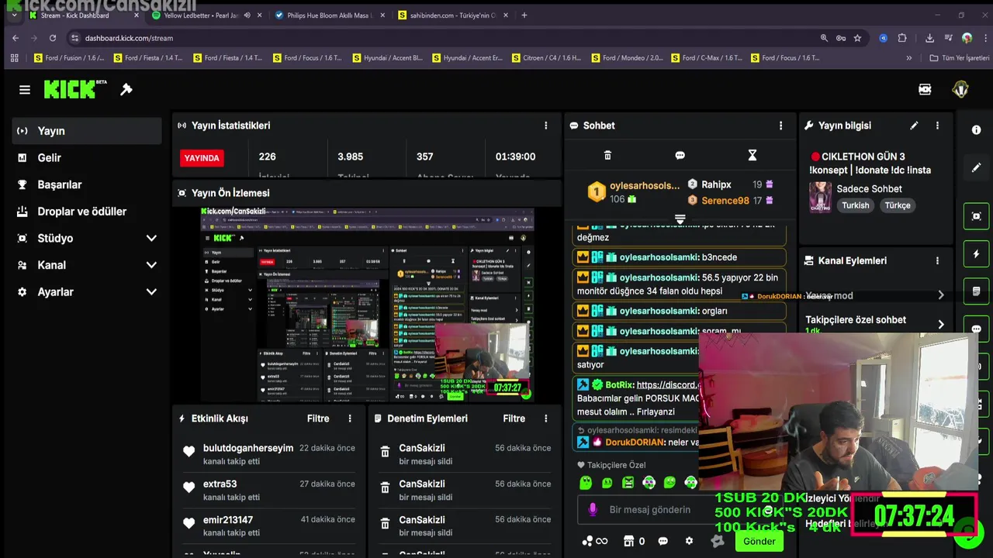
Task: Open Etkinlik Akışı three-dot menu
Action: point(350,418)
